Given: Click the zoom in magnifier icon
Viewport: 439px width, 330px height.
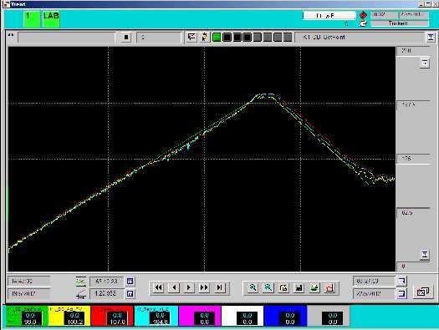Looking at the screenshot, I should pos(253,287).
